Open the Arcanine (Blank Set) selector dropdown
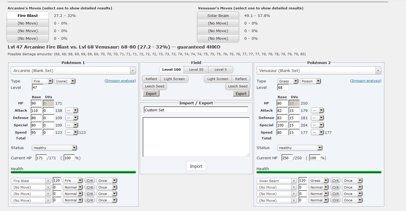This screenshot has width=406, height=211. (x=73, y=70)
